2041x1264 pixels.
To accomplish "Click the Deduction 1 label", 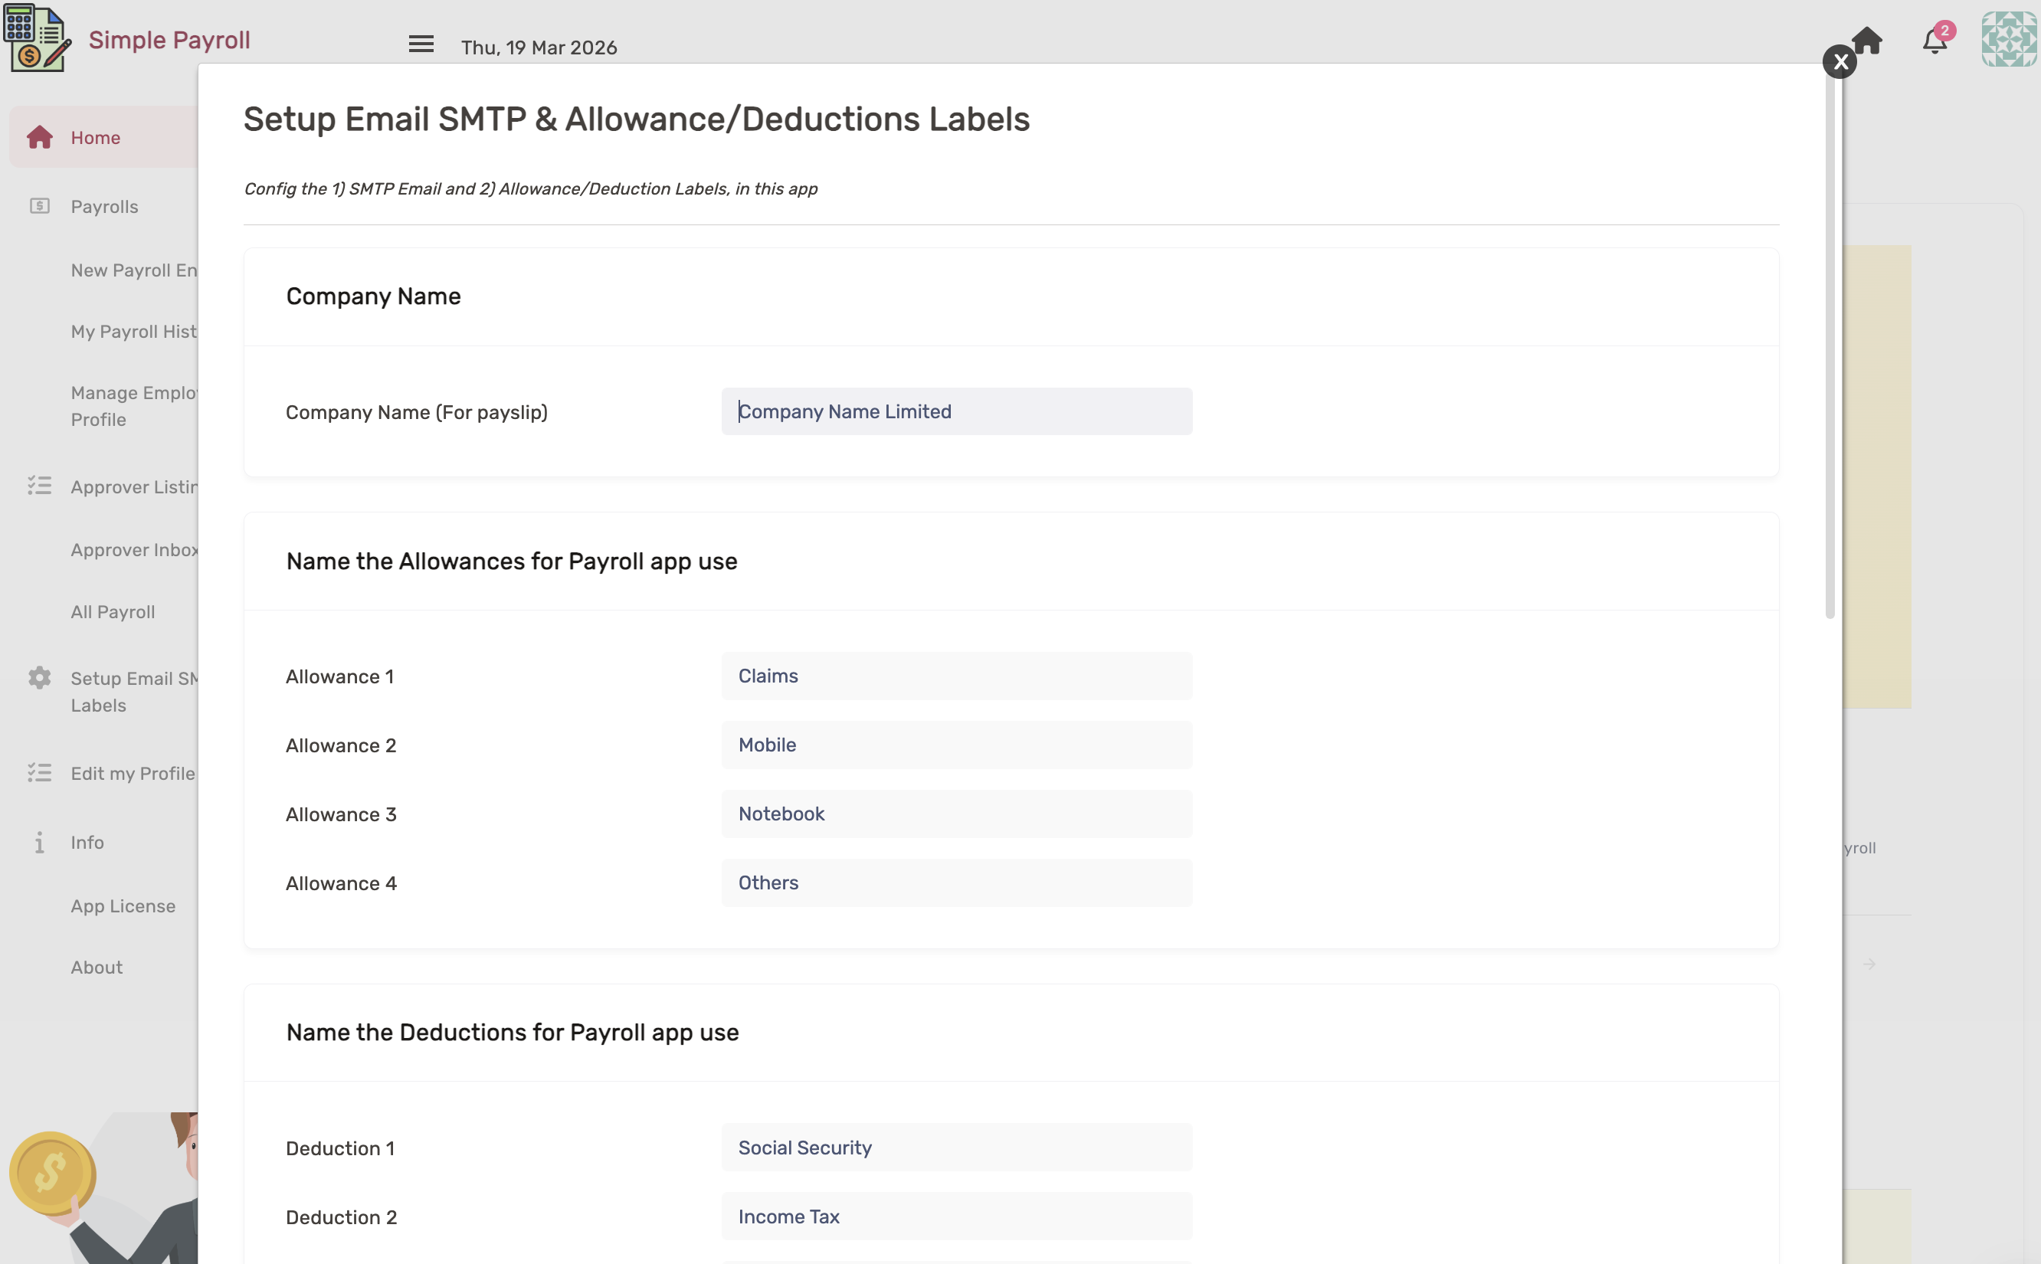I will (x=339, y=1148).
